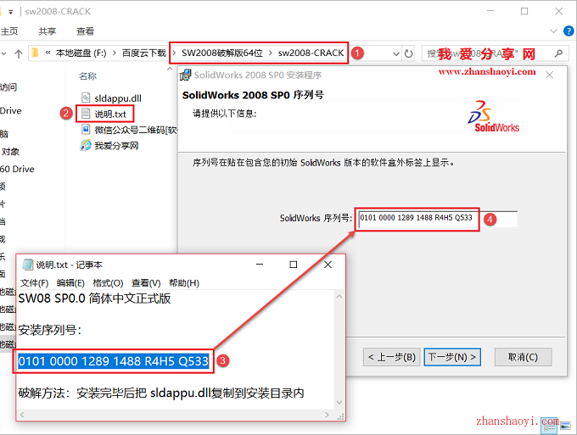This screenshot has height=435, width=577.
Task: Click the 安装序列号: line in Notepad
Action: [50, 330]
